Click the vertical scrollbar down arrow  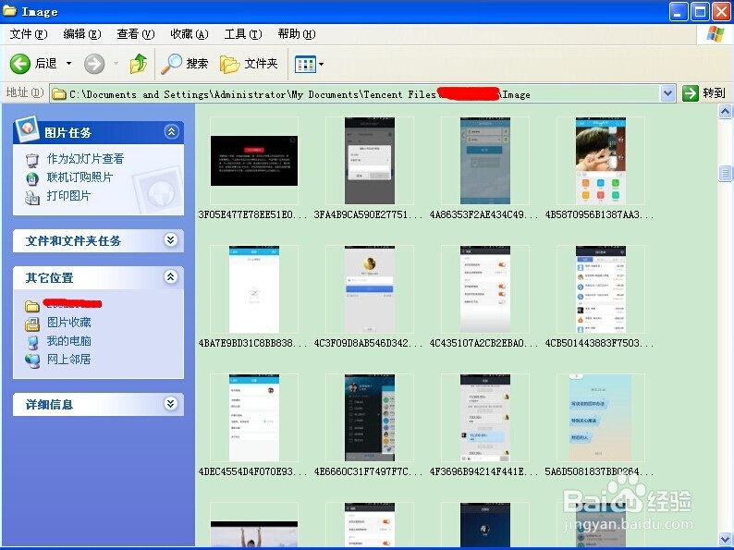(725, 538)
